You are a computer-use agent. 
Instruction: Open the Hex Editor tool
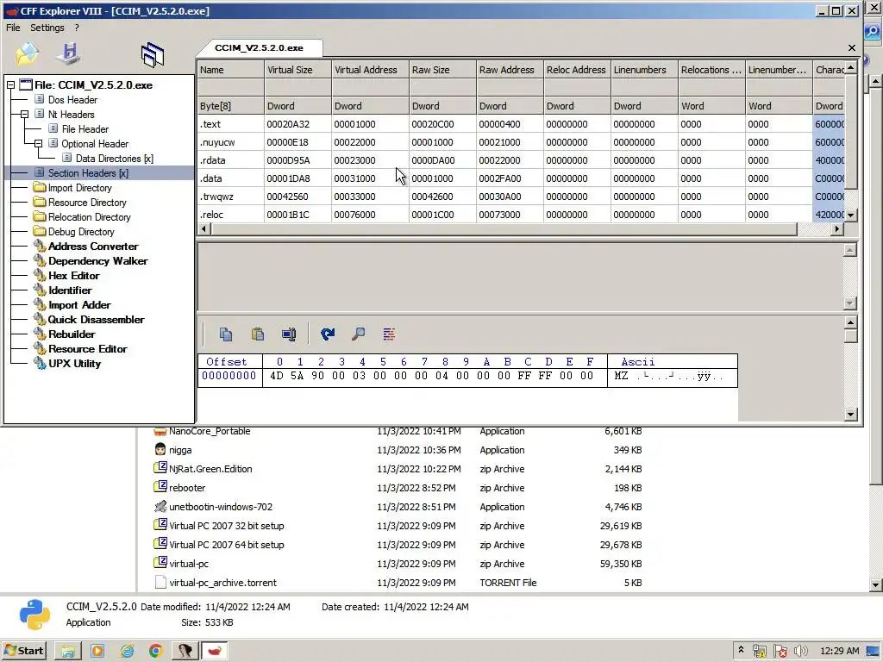point(74,276)
